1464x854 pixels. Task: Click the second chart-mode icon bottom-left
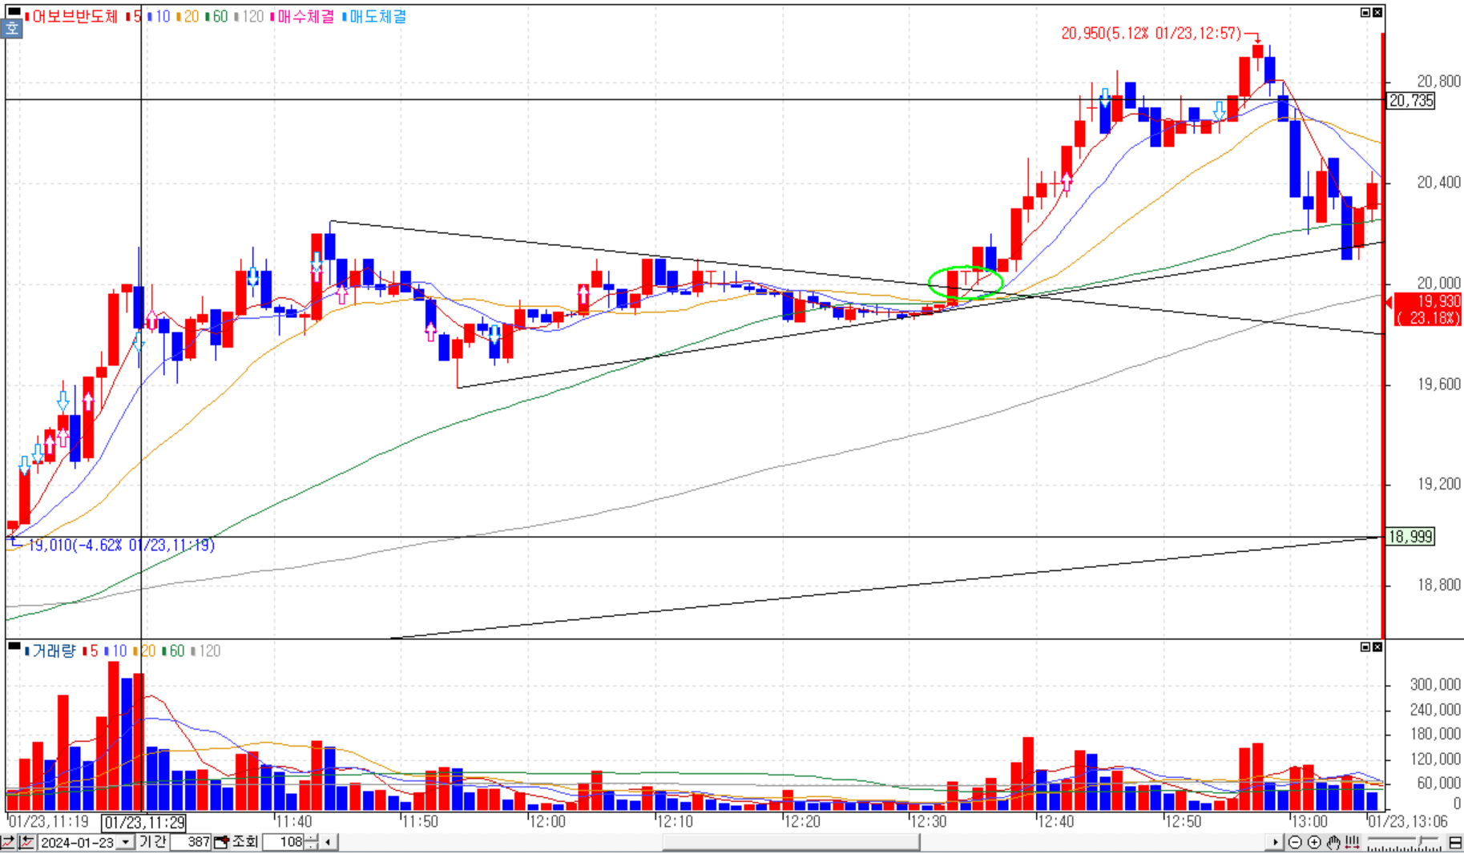click(26, 842)
